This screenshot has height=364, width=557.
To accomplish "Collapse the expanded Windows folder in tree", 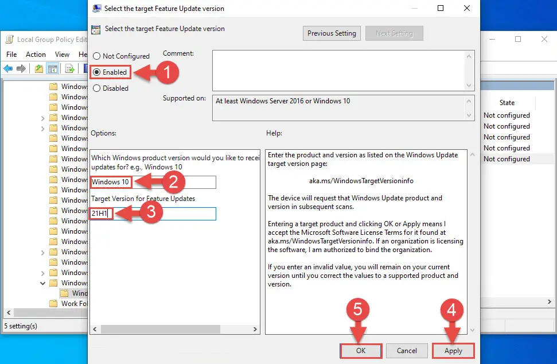I will (x=42, y=283).
